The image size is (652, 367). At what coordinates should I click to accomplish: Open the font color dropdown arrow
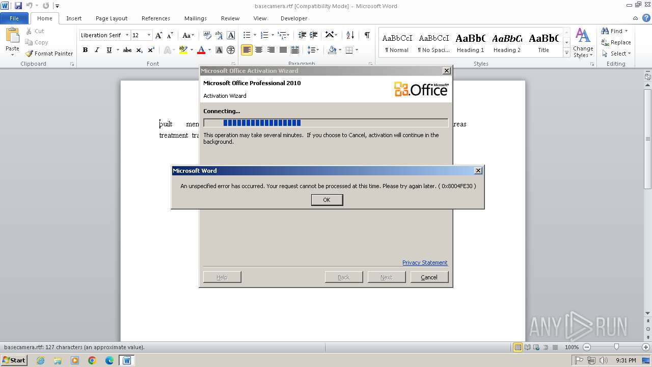209,50
